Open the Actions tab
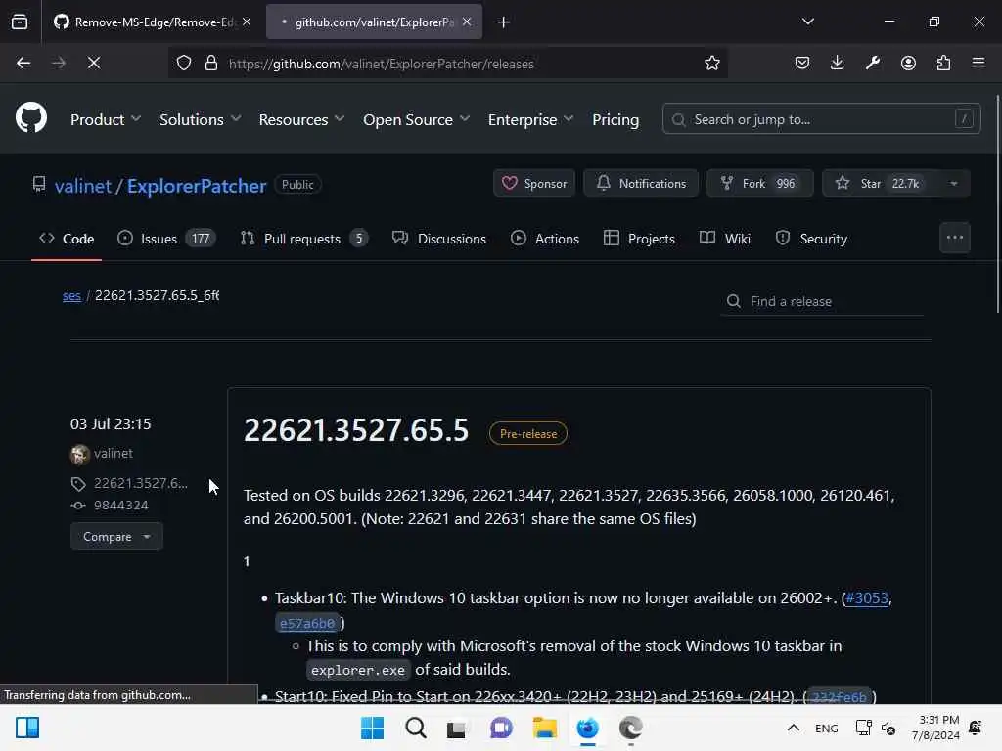Image resolution: width=1002 pixels, height=751 pixels. coord(545,239)
